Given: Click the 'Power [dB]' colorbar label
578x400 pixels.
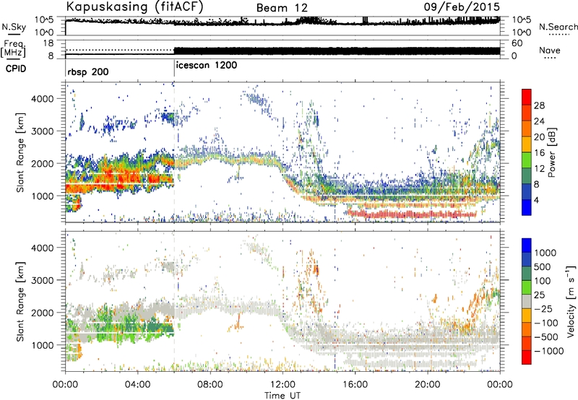Looking at the screenshot, I should point(552,152).
